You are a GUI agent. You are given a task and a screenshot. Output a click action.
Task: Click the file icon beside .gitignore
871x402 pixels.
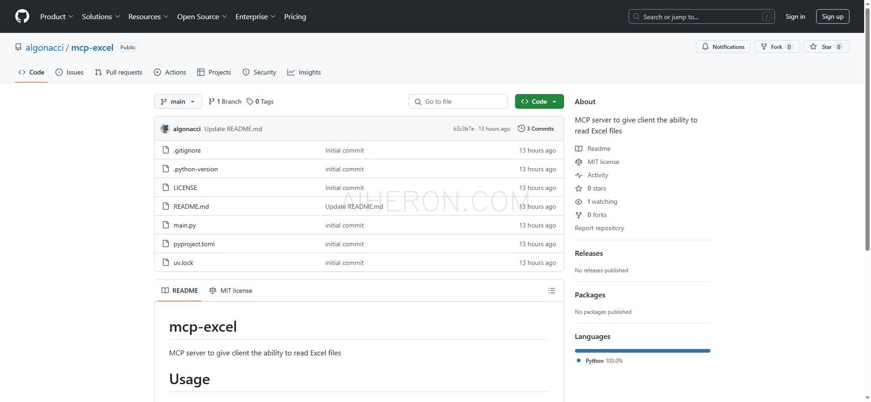point(166,150)
